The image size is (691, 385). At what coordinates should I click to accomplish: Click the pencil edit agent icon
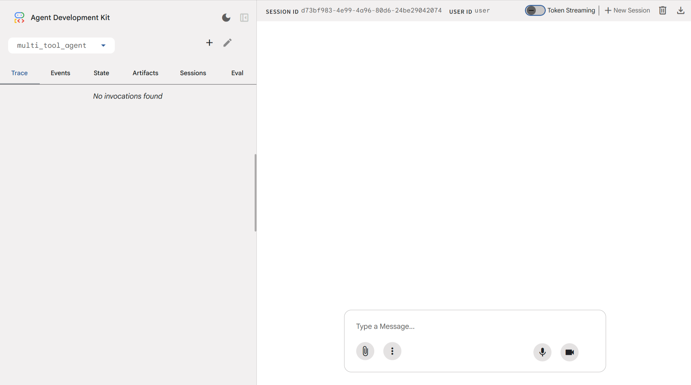[228, 43]
